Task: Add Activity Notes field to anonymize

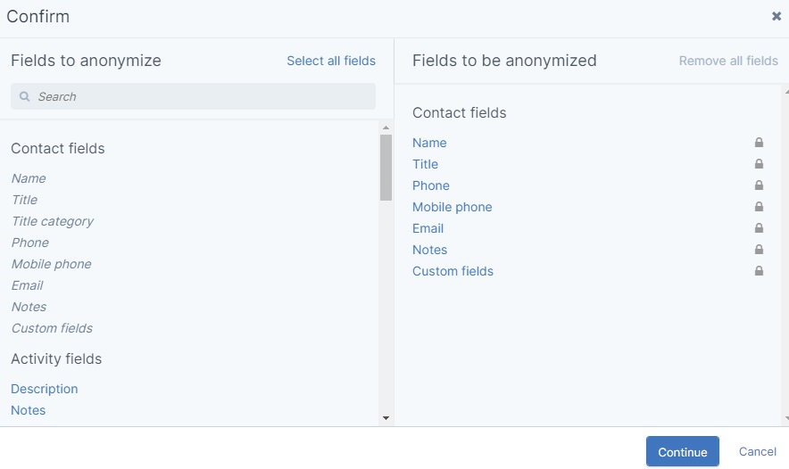Action: tap(29, 410)
